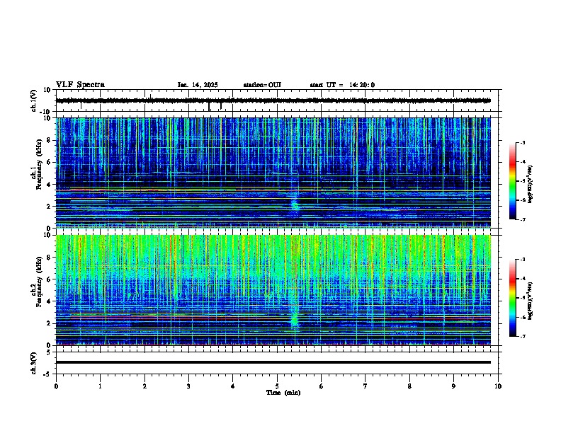Image resolution: width=561 pixels, height=433 pixels.
Task: Click the "ch.1(V)" waveform axis label
Action: [x=34, y=100]
